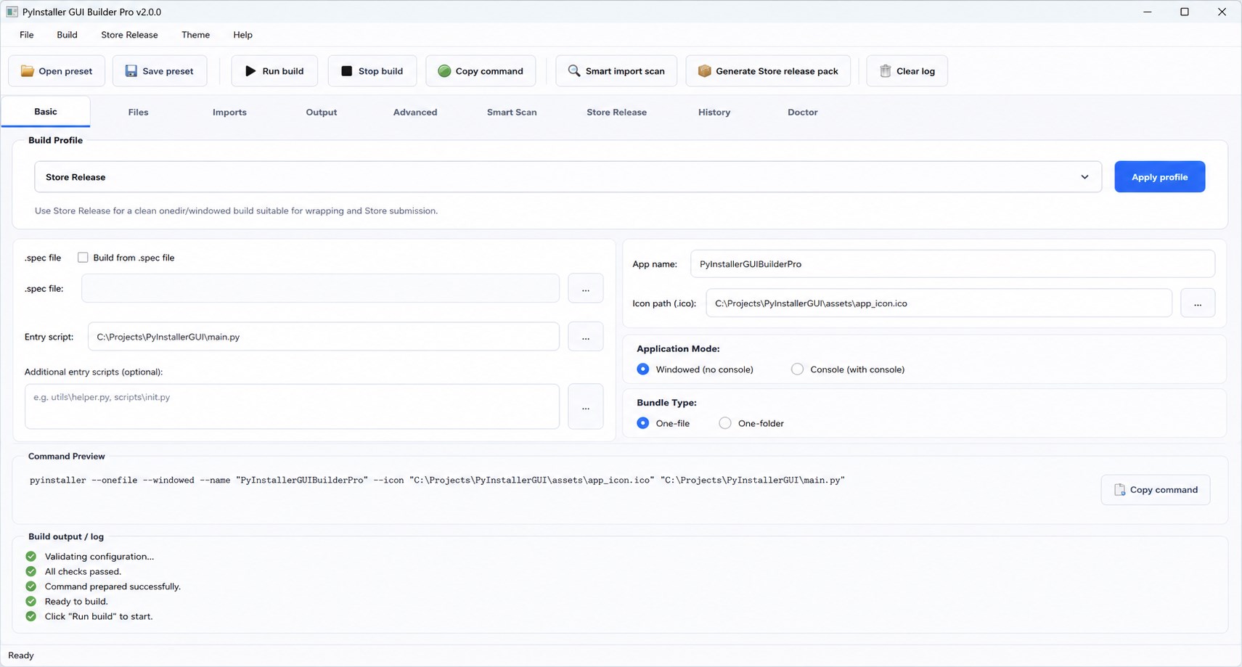Click the Stop build square icon
This screenshot has width=1242, height=667.
347,71
